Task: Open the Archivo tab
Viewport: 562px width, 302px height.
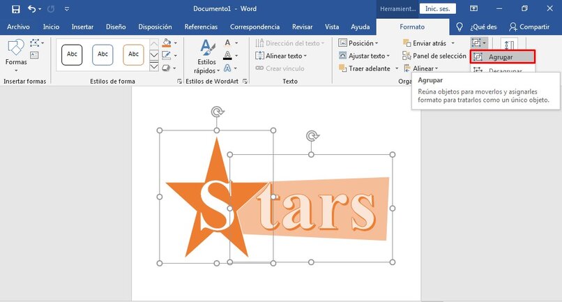Action: 18,27
